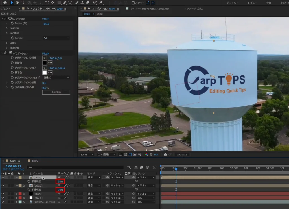This screenshot has height=209, width=289.
Task: Click the layer 1 tan label color swatch
Action: pos(20,177)
